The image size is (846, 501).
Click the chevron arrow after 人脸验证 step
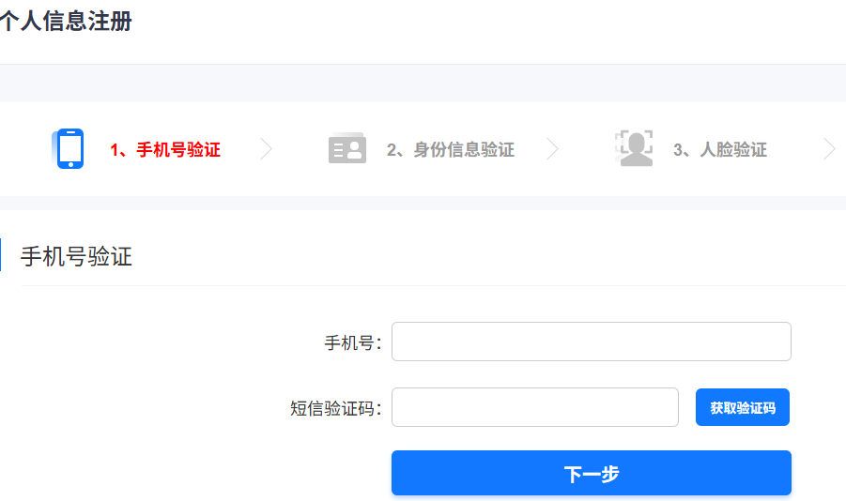coord(829,149)
